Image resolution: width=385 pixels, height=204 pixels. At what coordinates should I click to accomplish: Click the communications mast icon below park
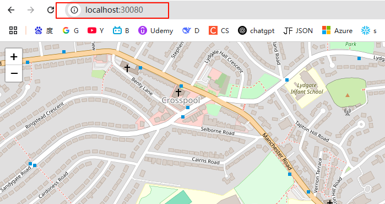(x=347, y=112)
